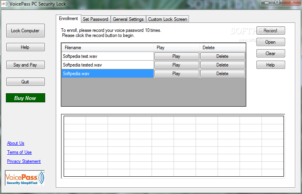The height and width of the screenshot is (194, 302).
Task: Click the VoicePass title bar app icon
Action: [4, 4]
